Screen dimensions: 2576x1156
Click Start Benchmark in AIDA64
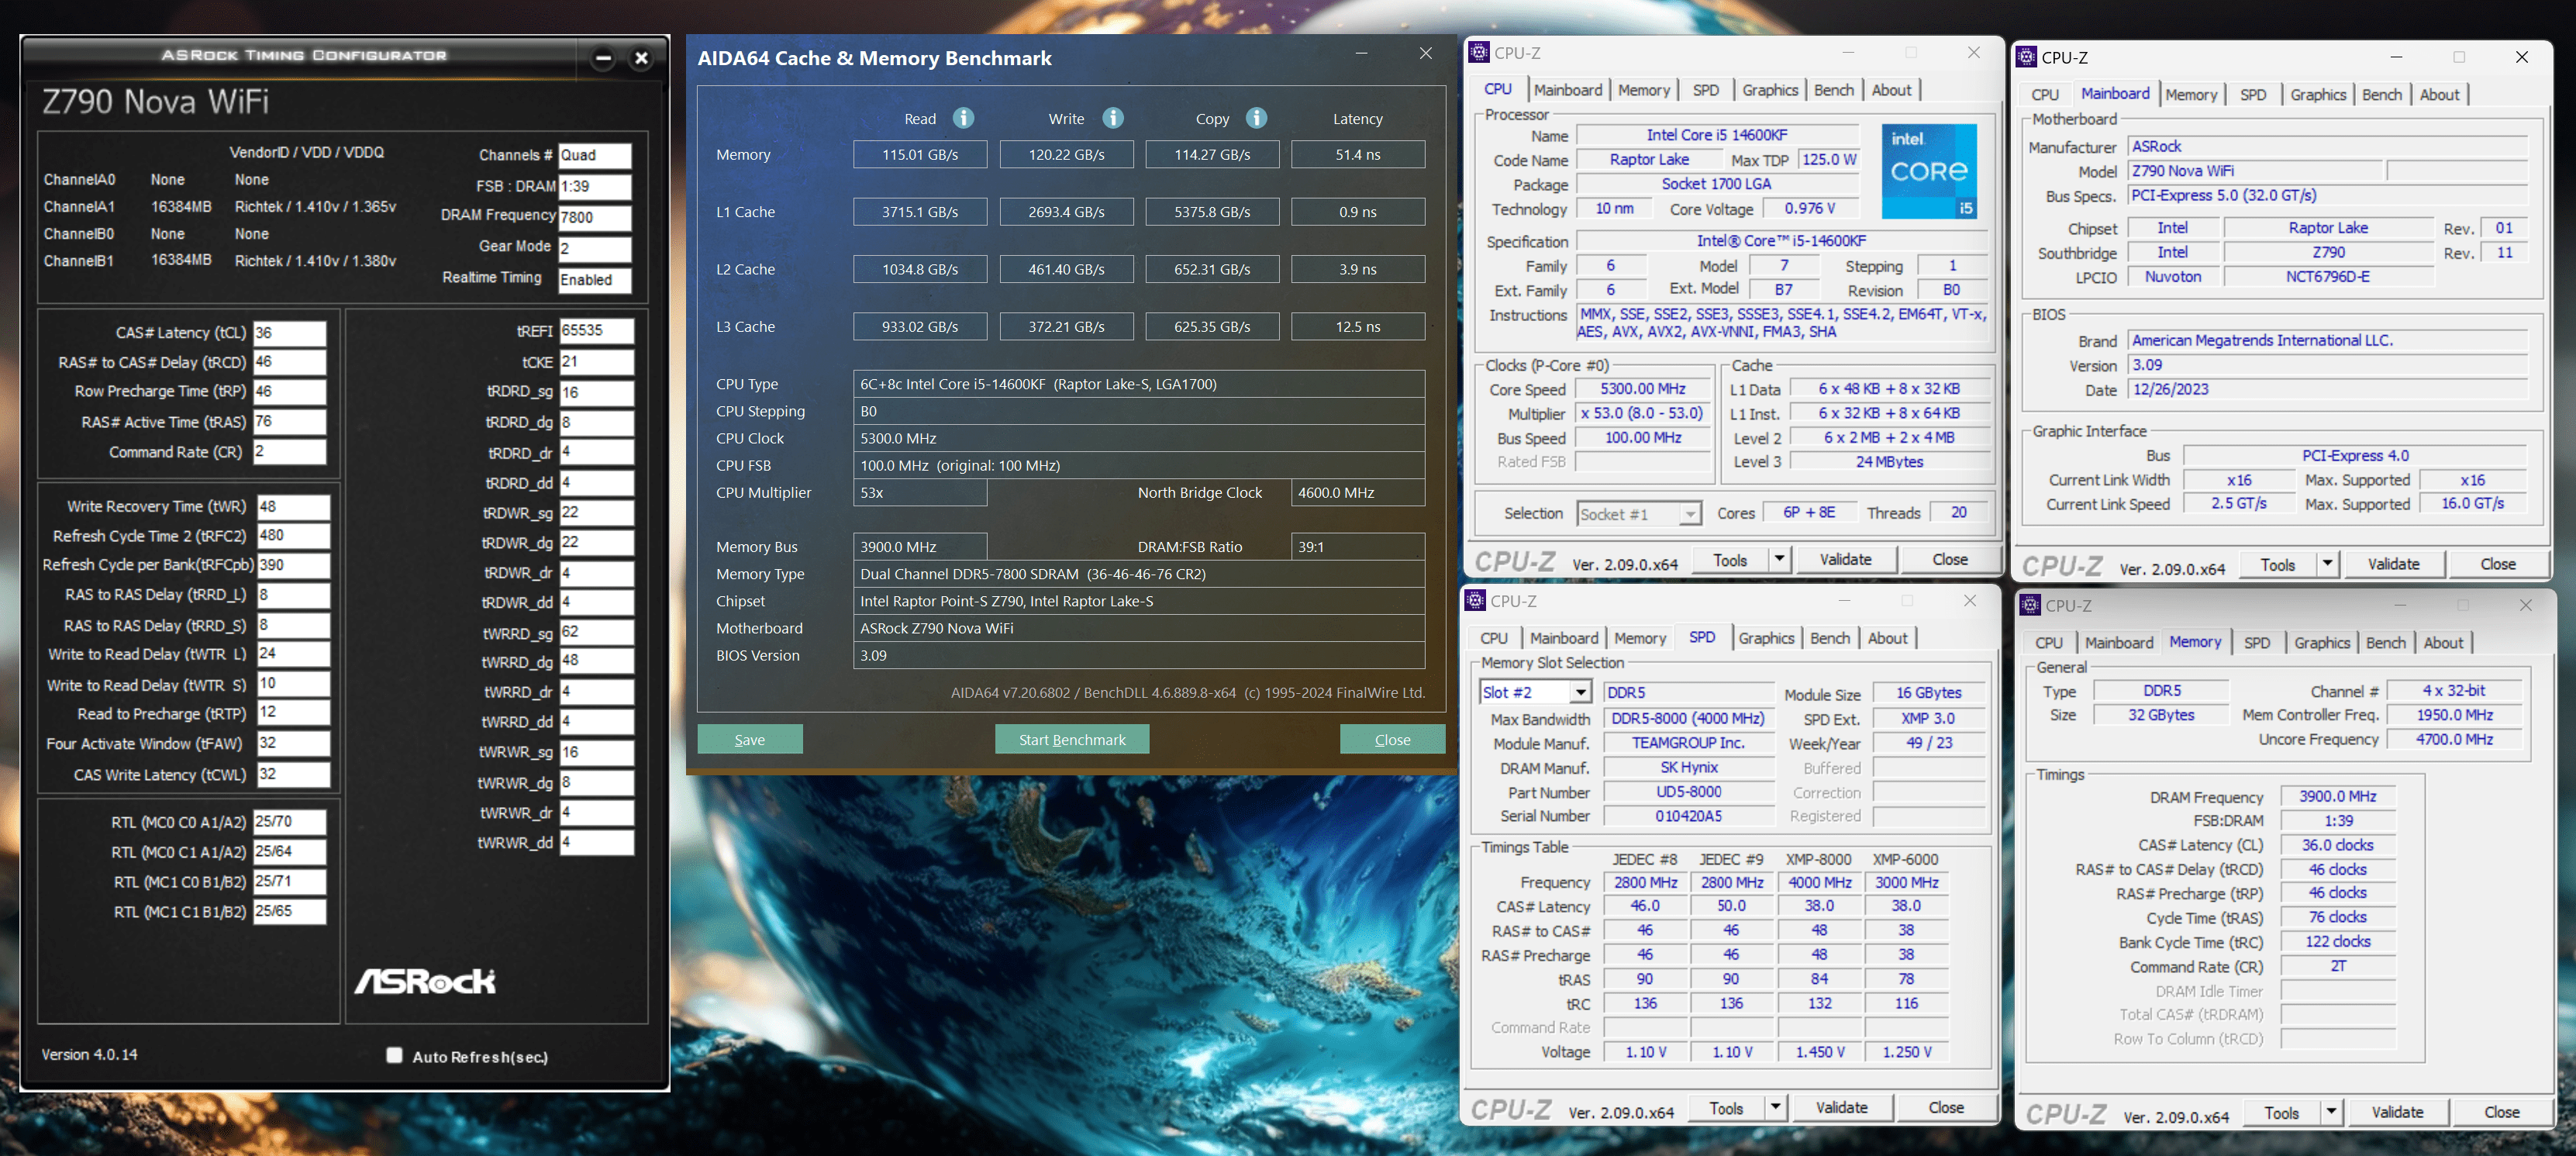point(1072,740)
